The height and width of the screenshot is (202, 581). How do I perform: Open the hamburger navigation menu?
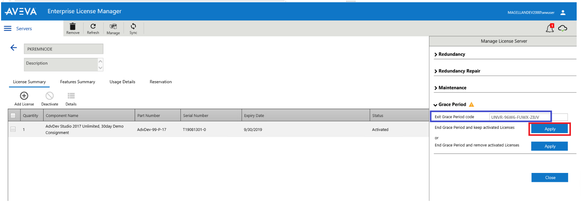point(8,29)
